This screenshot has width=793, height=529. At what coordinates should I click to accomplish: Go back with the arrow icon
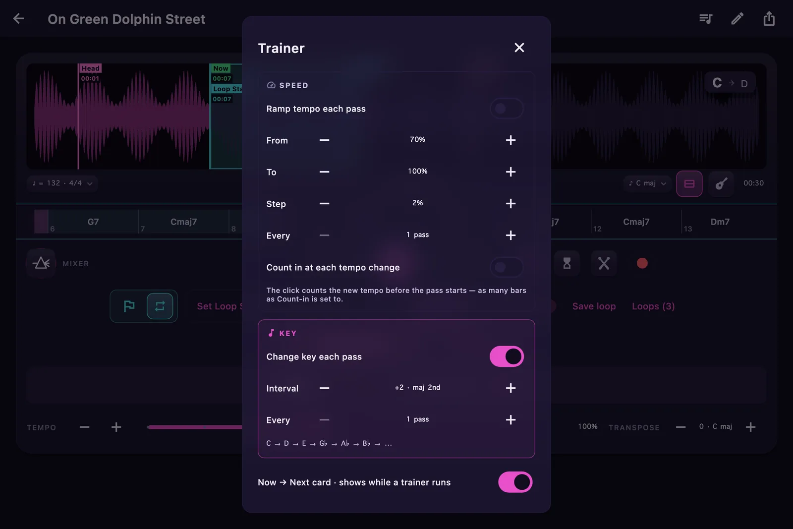(18, 19)
